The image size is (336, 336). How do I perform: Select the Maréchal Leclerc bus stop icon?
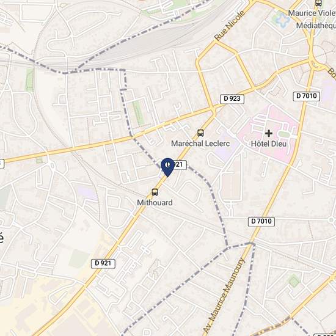200,133
